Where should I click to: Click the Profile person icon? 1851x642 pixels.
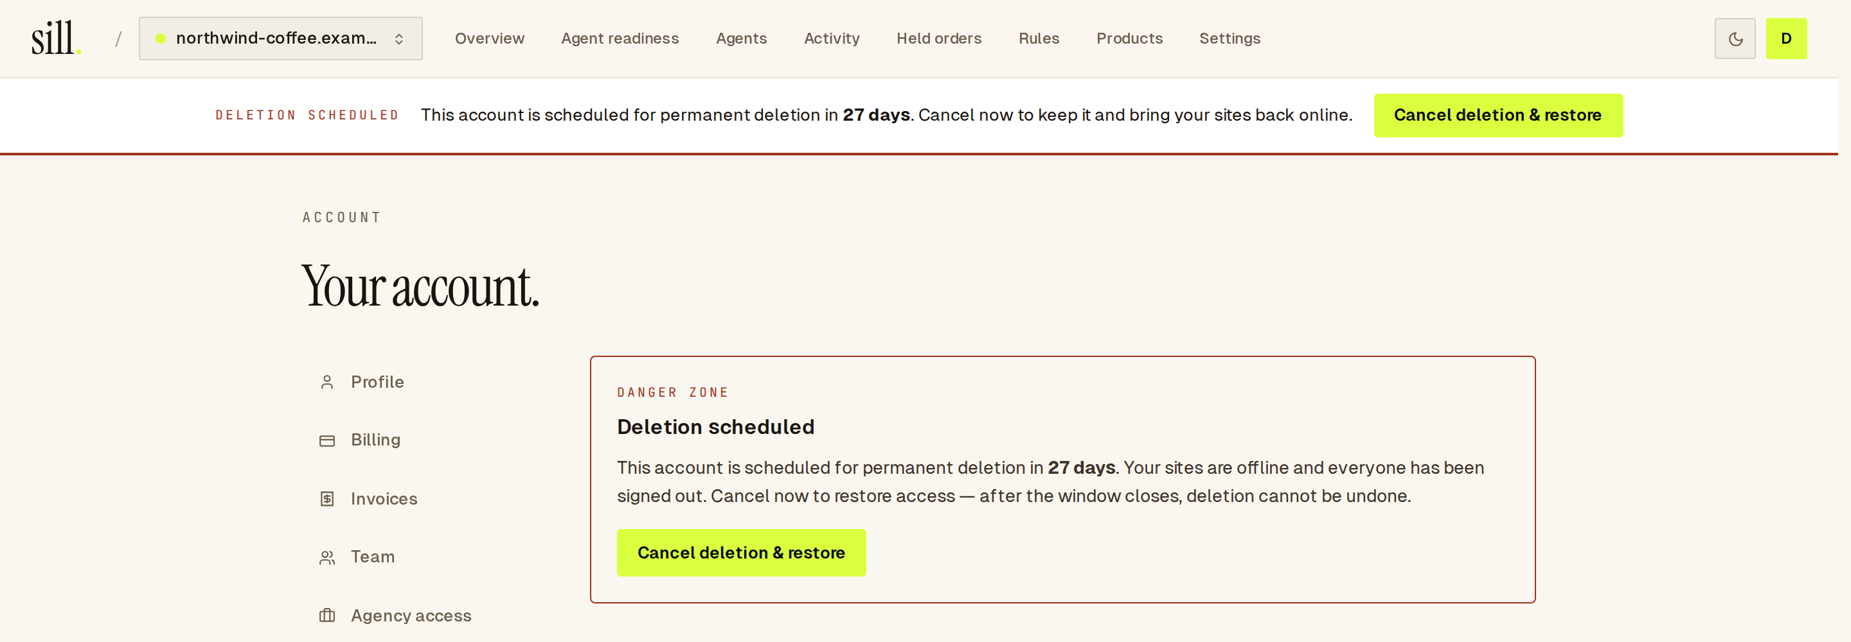(x=327, y=382)
